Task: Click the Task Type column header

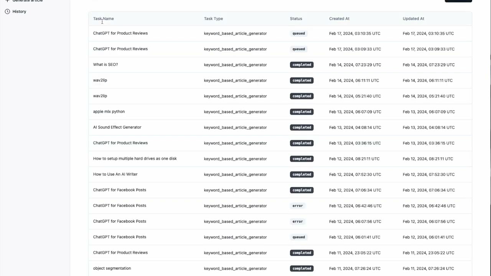Action: (x=213, y=18)
